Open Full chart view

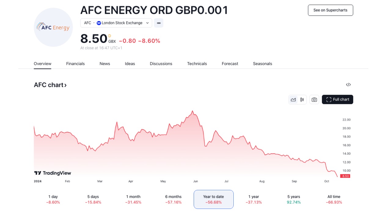(x=338, y=100)
